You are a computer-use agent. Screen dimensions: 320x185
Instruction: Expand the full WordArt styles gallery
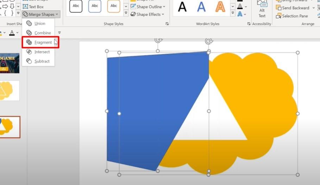[233, 13]
